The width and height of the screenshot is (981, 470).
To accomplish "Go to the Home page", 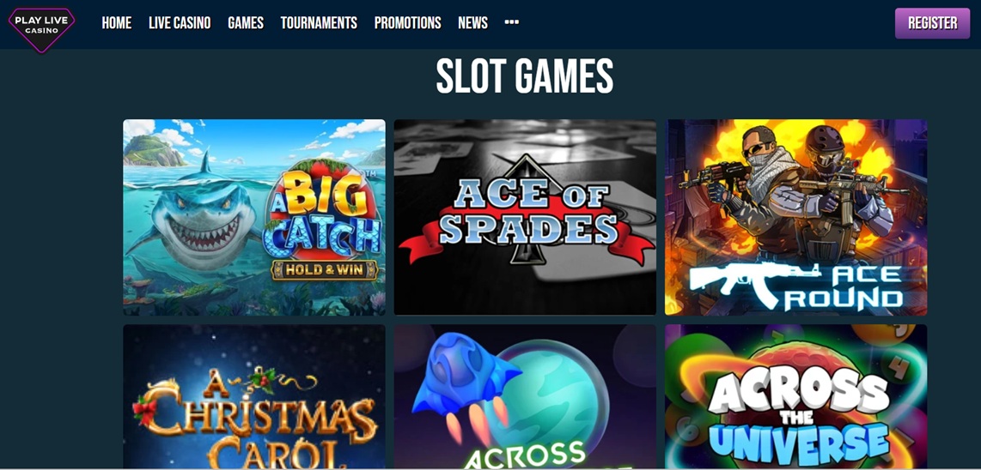I will tap(116, 23).
